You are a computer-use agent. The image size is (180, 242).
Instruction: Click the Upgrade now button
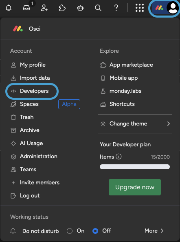point(135,187)
